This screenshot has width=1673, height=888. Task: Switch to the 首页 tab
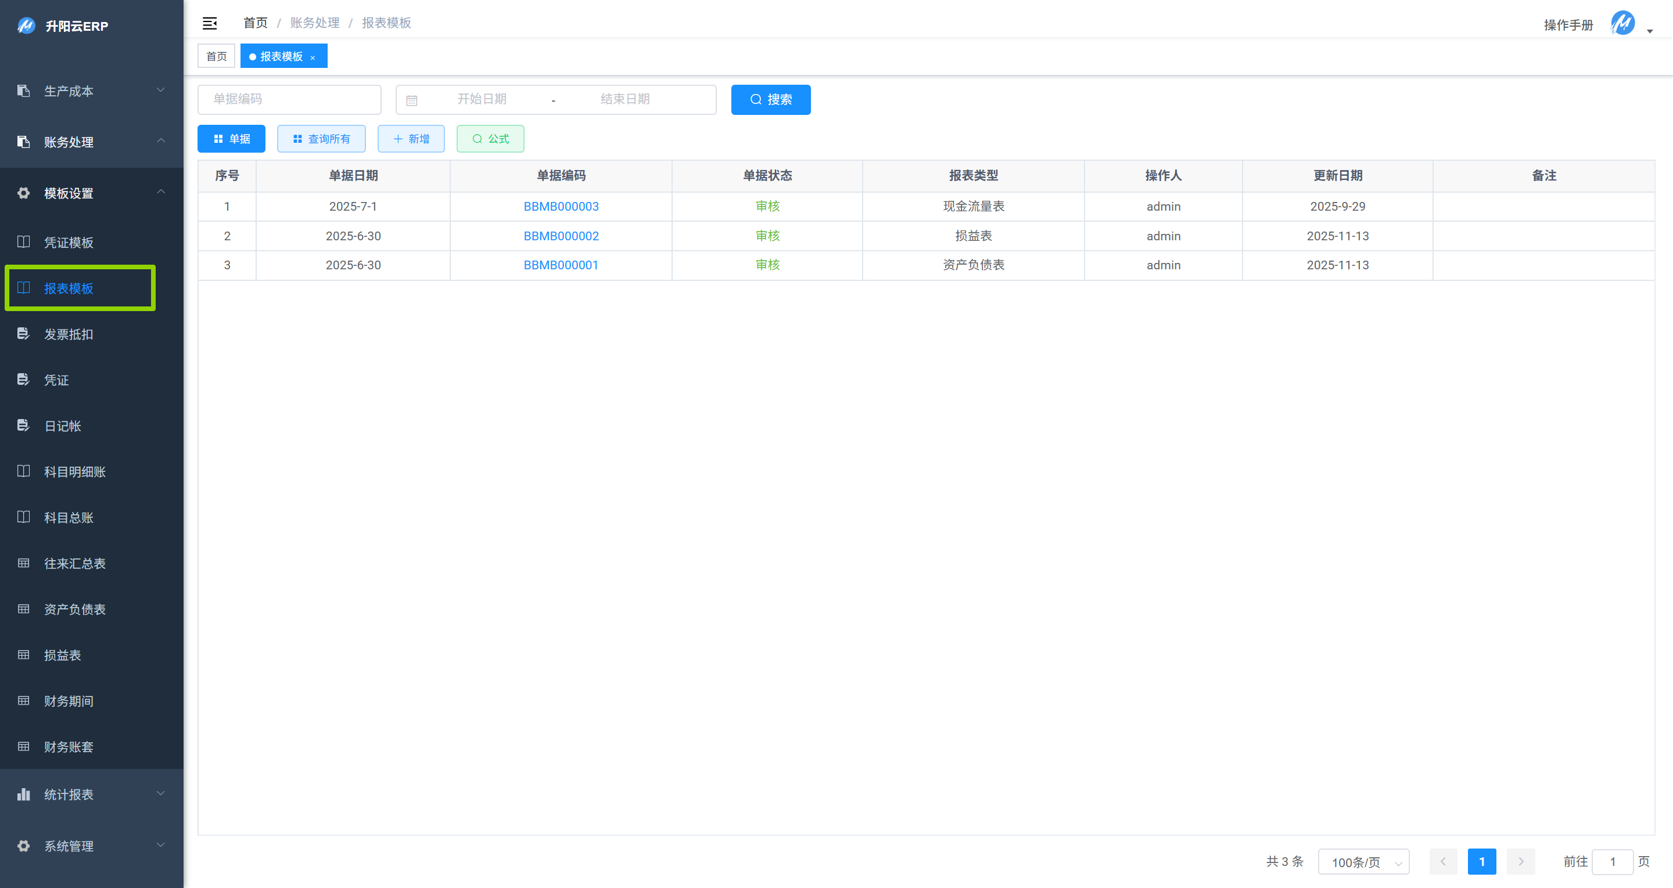[216, 56]
